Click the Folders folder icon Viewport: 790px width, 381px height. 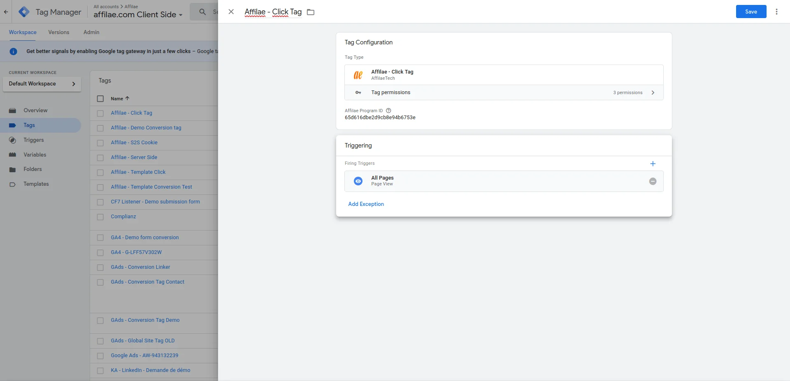tap(12, 169)
